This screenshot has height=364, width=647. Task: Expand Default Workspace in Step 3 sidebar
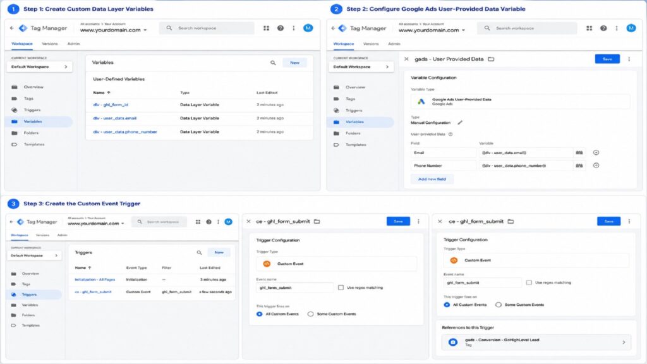34,255
